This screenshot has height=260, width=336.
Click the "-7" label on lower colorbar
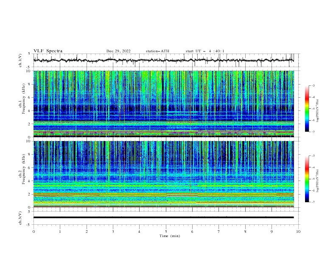coord(313,202)
